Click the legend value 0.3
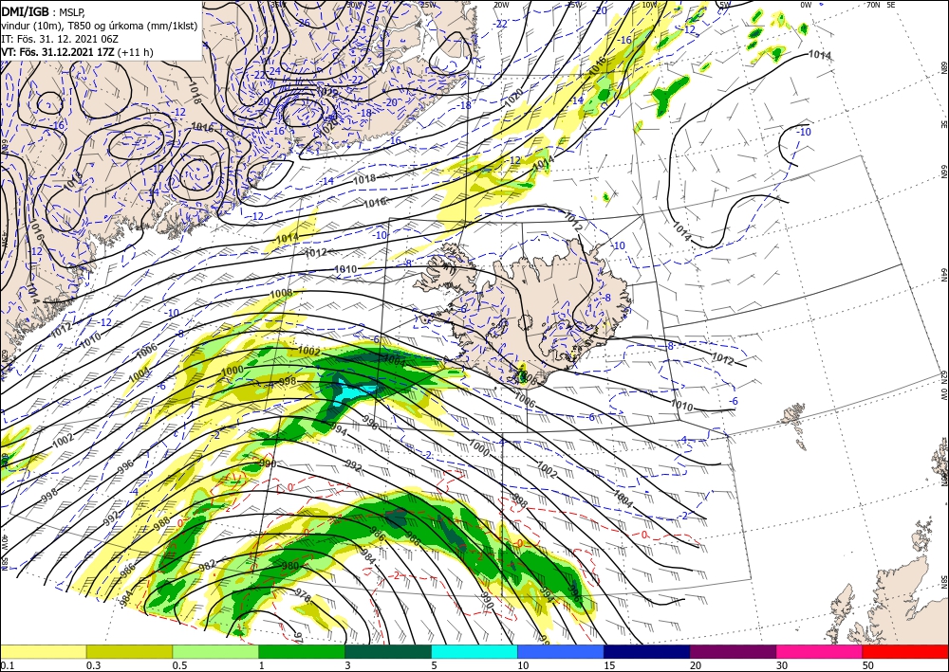Viewport: 949px width, 672px height. [x=93, y=665]
